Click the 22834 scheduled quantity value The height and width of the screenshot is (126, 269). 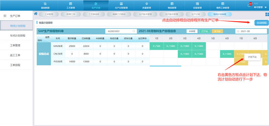click(86, 46)
